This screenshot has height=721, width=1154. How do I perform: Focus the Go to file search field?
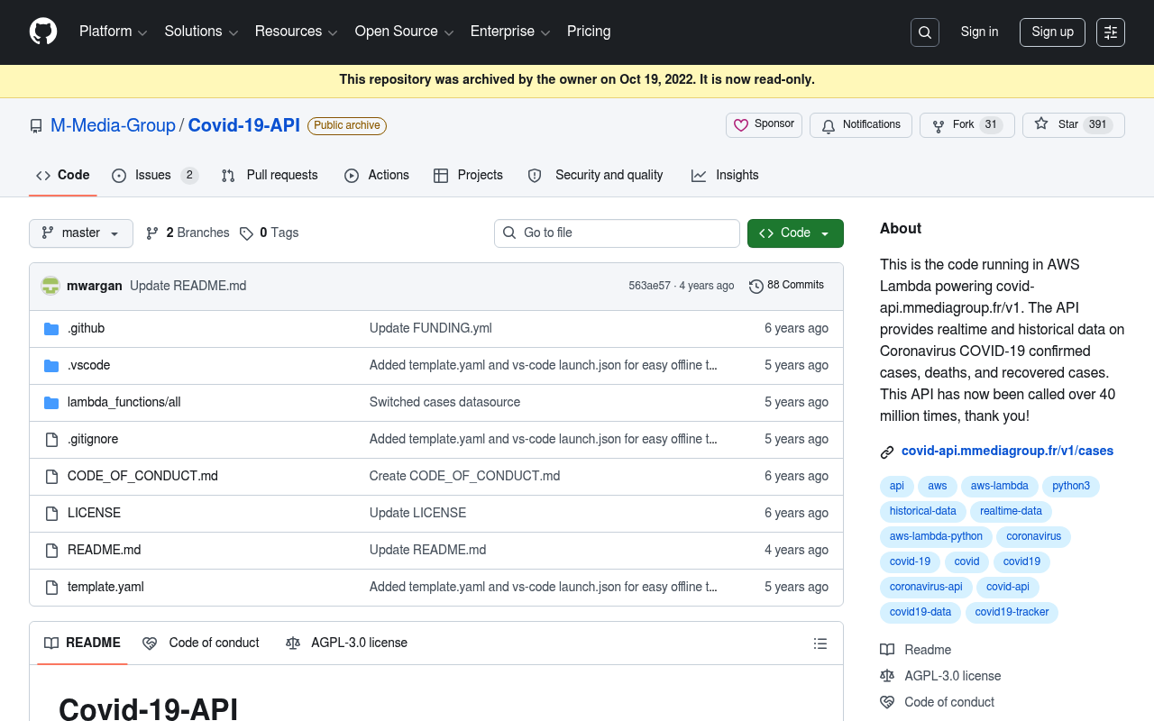pyautogui.click(x=617, y=233)
